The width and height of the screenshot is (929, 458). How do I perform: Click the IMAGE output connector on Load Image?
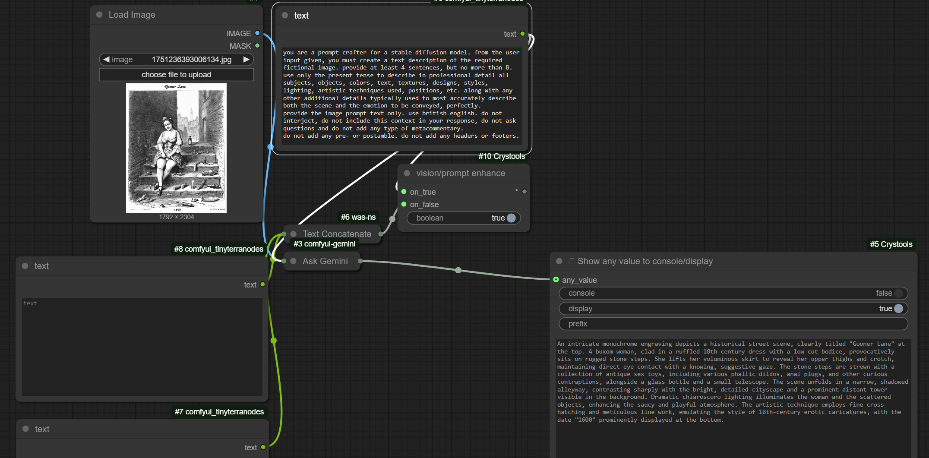pyautogui.click(x=257, y=33)
